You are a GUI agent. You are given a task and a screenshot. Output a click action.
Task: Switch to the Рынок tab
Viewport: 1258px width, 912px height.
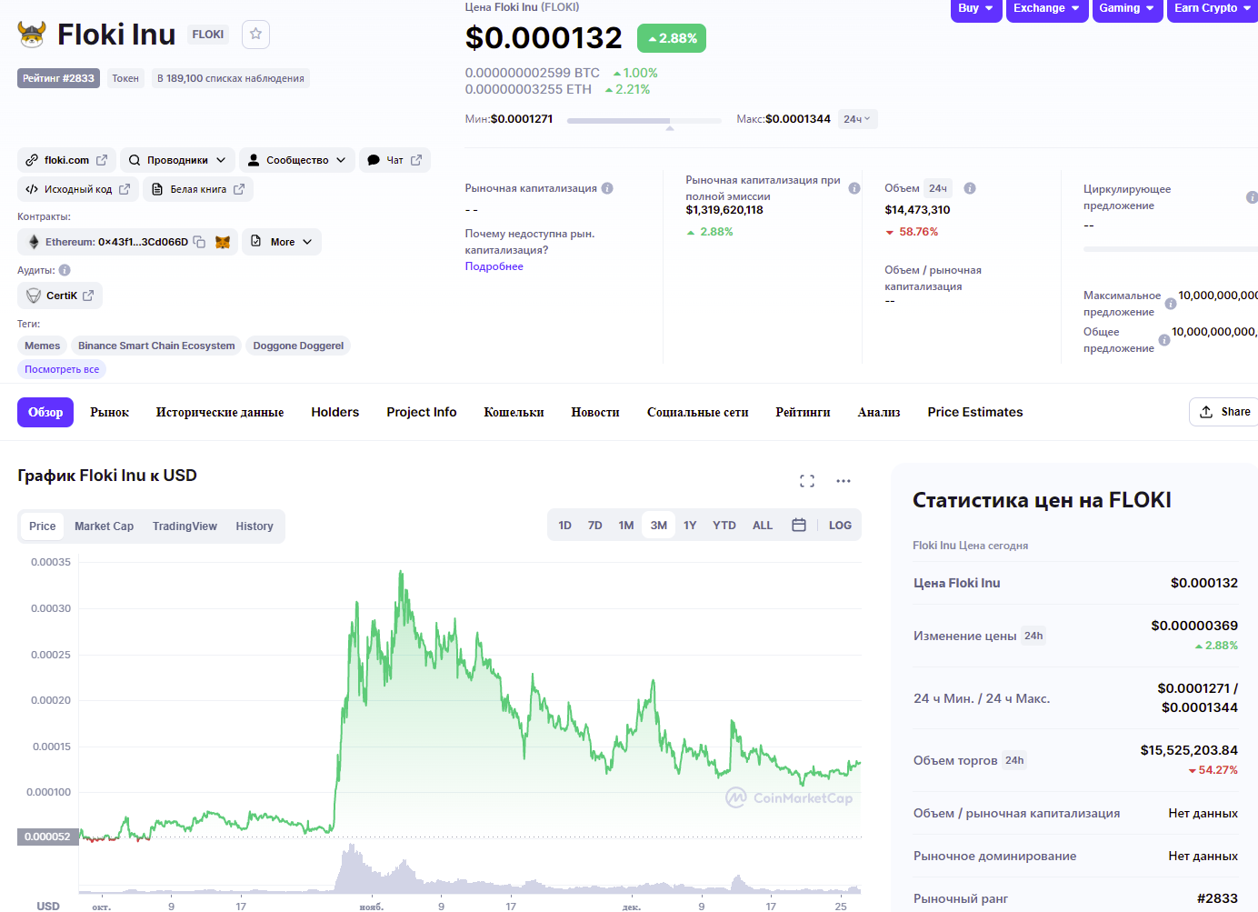(110, 412)
